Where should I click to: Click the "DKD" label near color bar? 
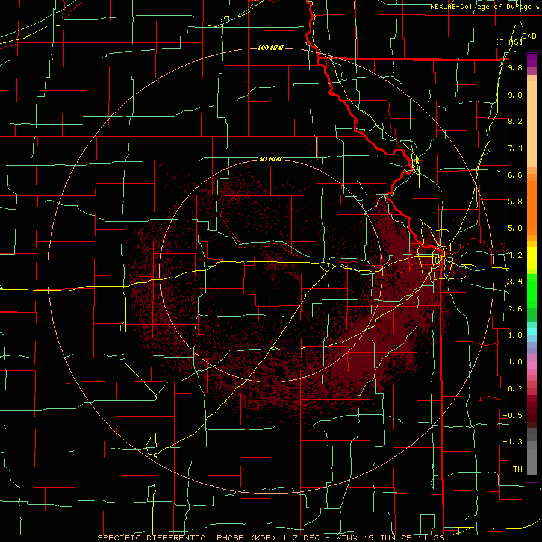pos(529,36)
